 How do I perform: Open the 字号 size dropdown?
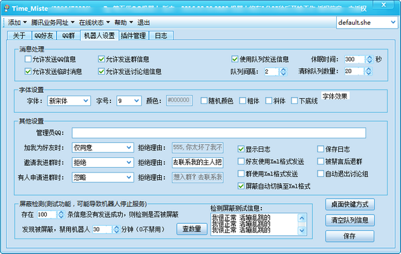pos(128,101)
